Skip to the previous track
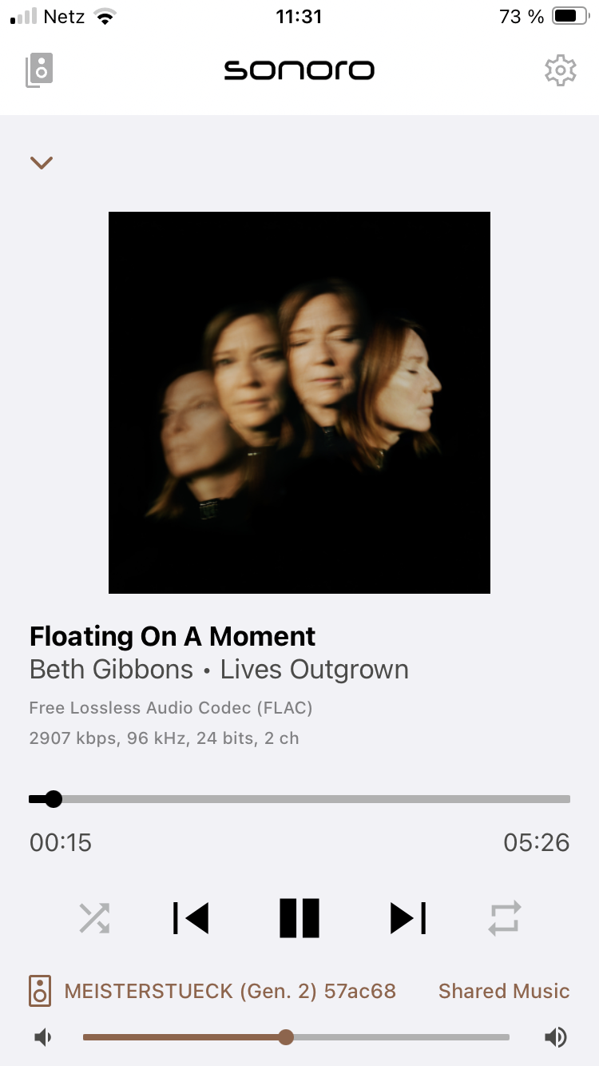The height and width of the screenshot is (1066, 599). coord(191,918)
